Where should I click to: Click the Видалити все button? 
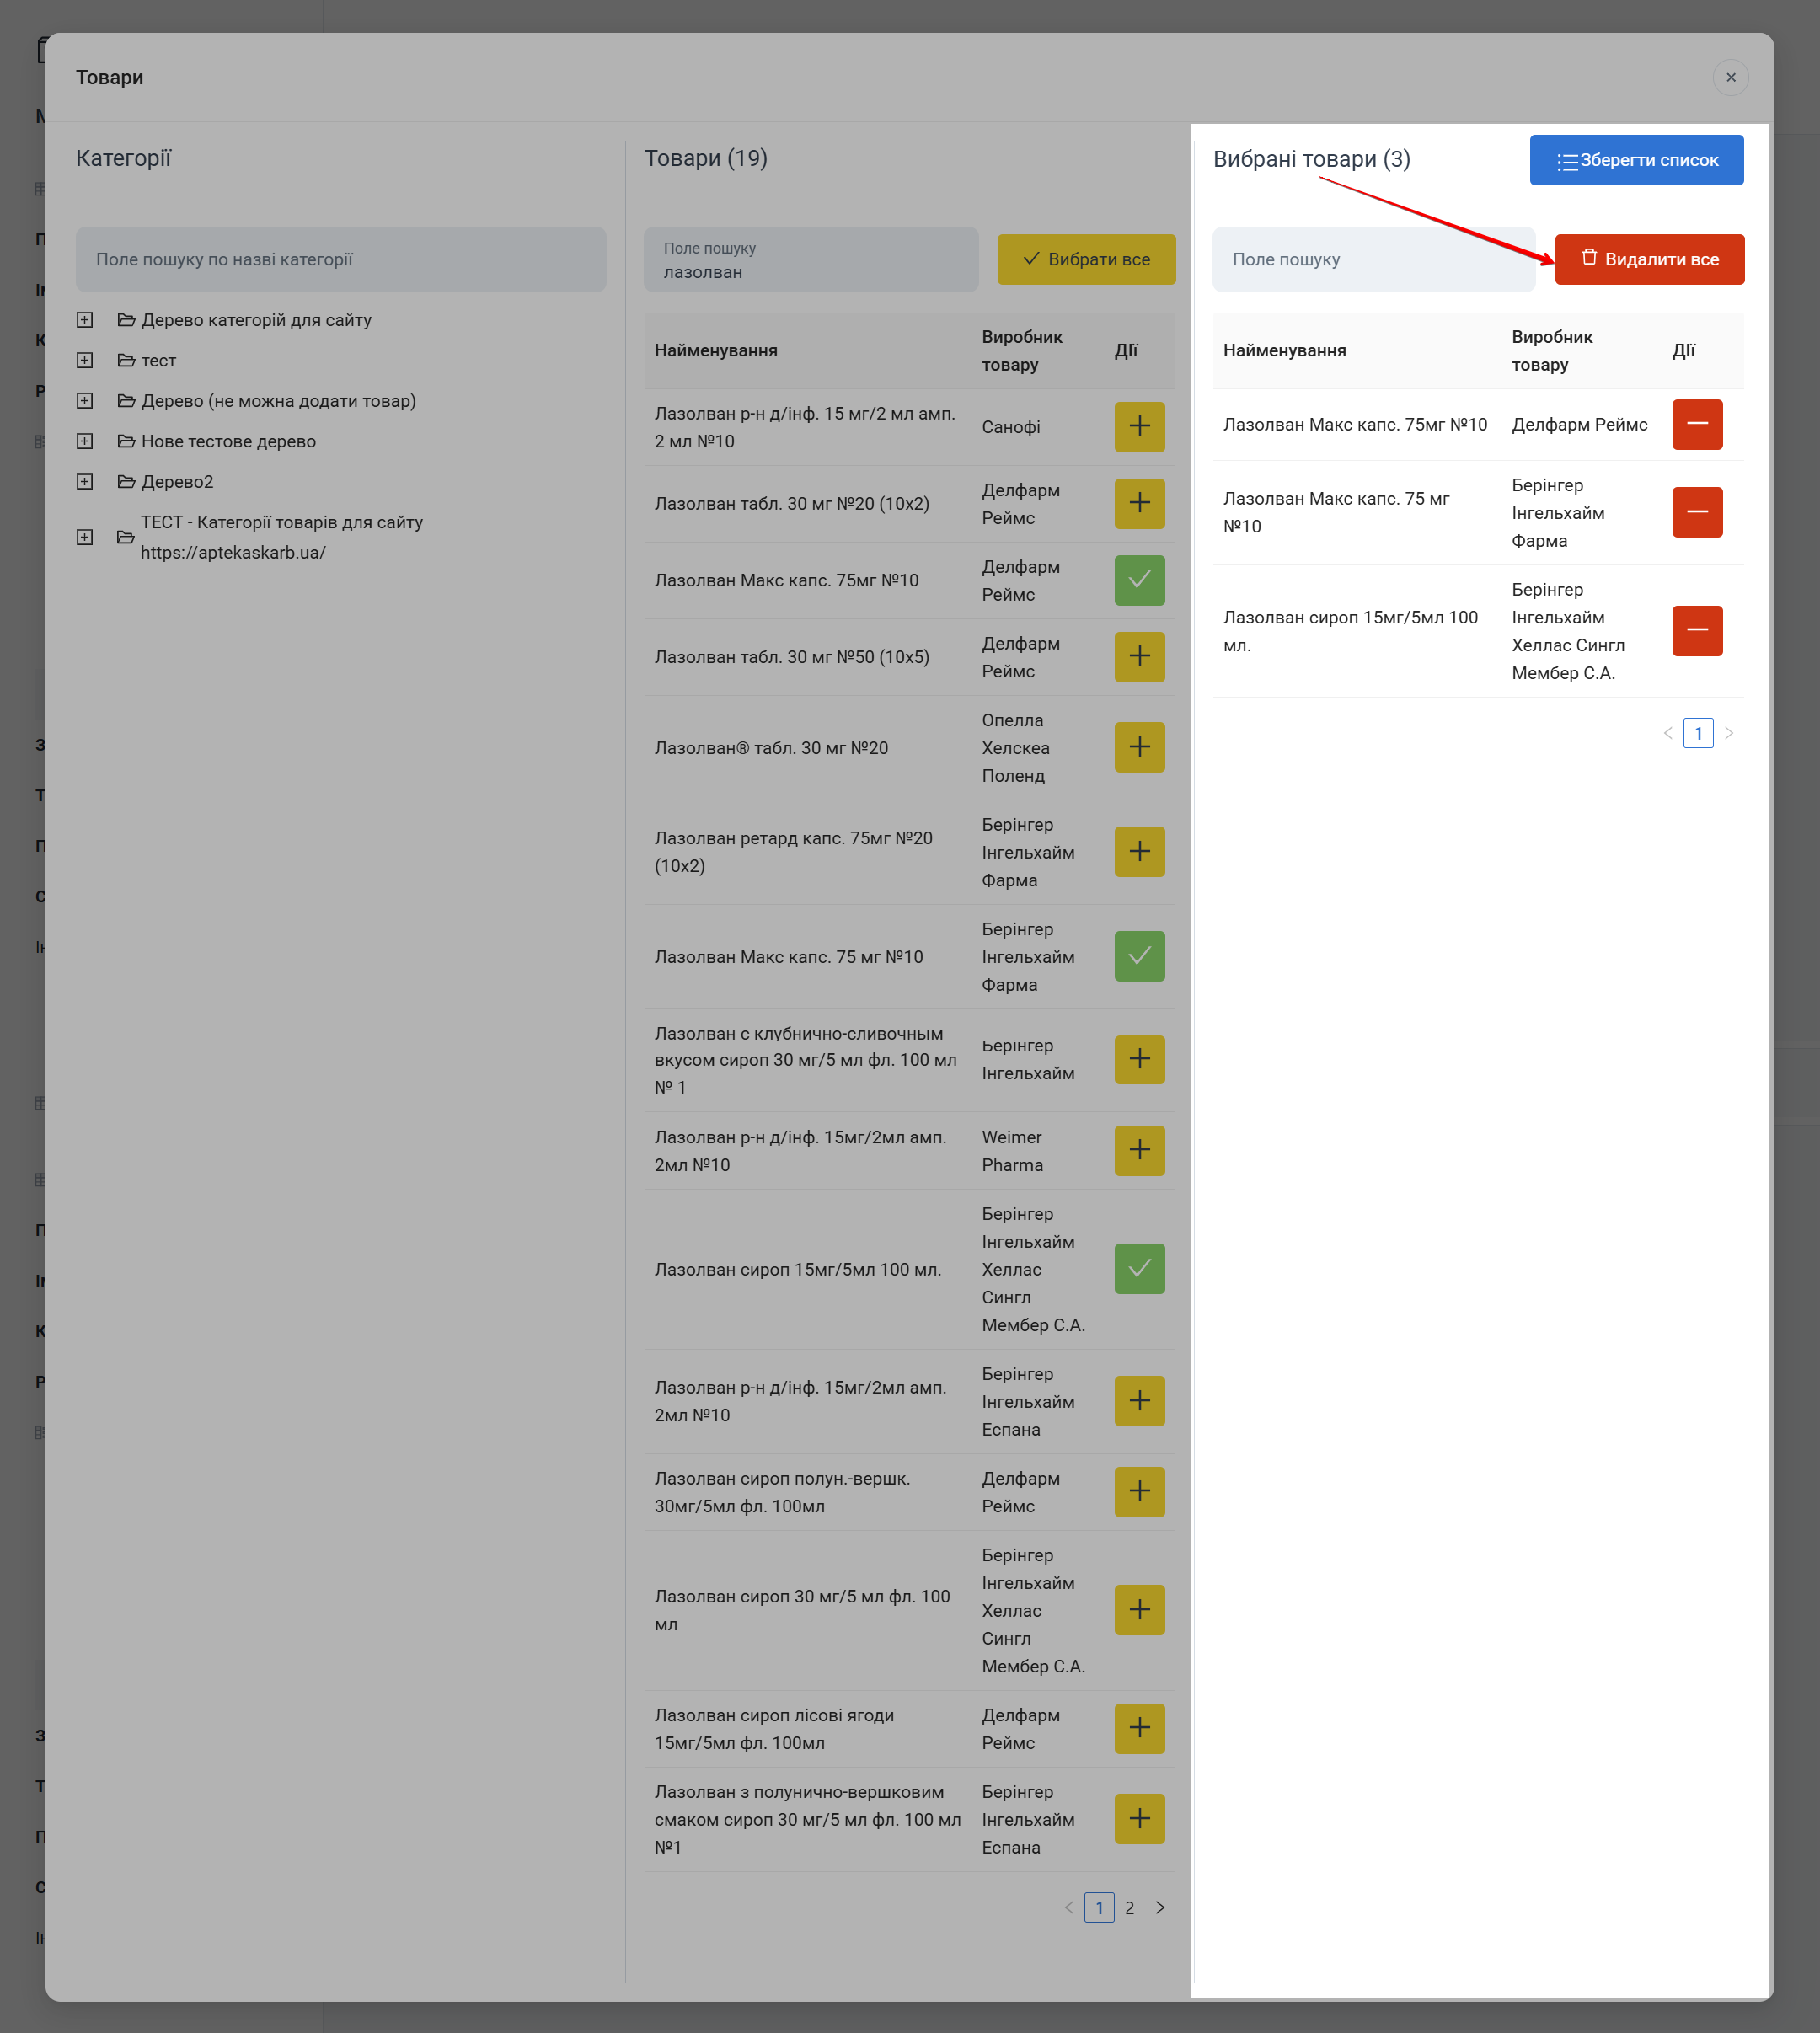coord(1648,260)
